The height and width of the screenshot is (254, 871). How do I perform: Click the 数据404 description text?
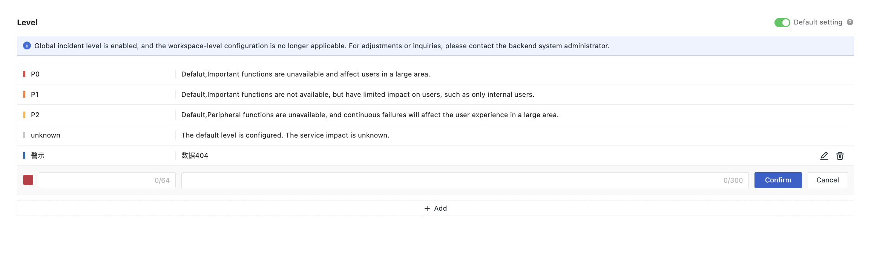pyautogui.click(x=195, y=156)
